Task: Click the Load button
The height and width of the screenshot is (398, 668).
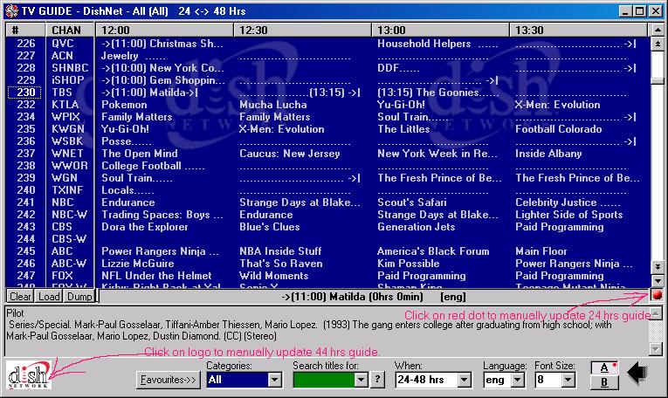Action: 49,296
